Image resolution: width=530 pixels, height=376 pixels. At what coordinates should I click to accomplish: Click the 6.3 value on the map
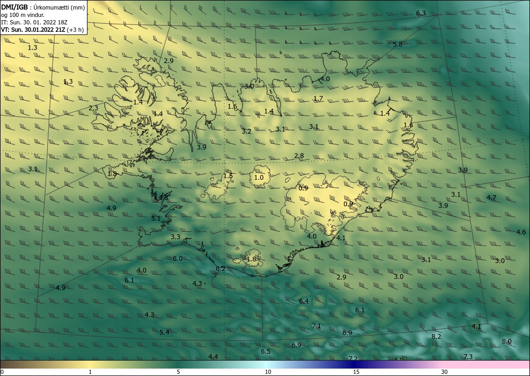click(421, 14)
